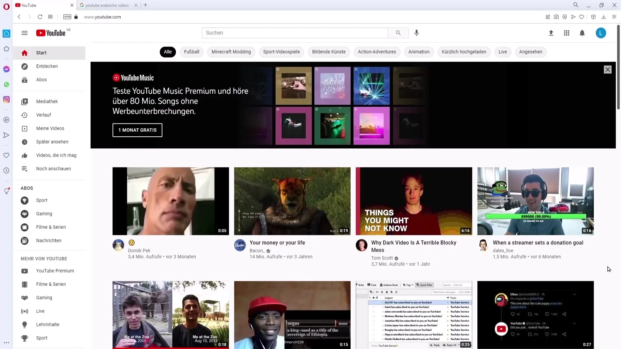This screenshot has width=621, height=349.
Task: Reload the page
Action: point(40,17)
